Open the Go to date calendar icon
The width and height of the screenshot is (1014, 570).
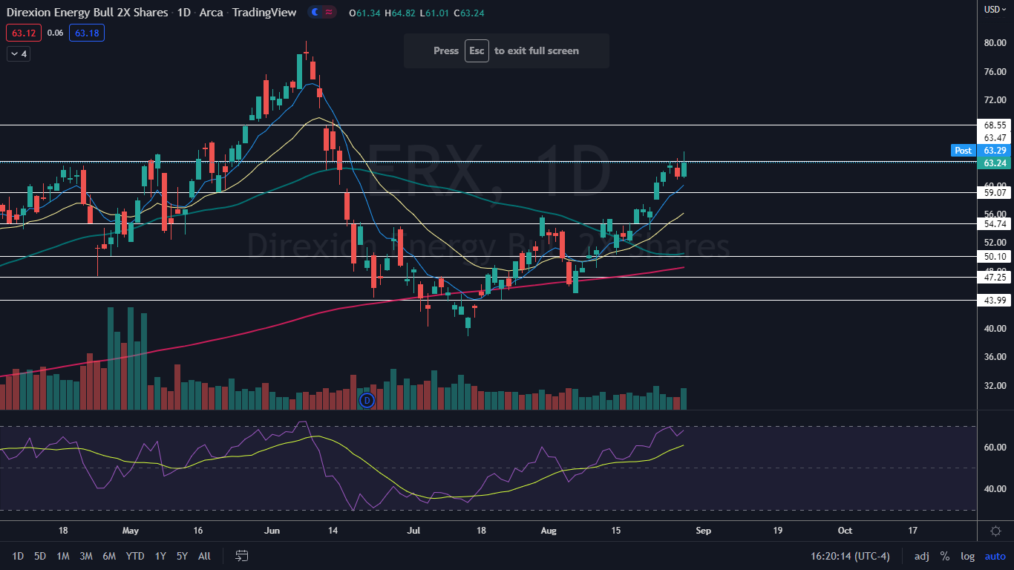click(x=241, y=556)
